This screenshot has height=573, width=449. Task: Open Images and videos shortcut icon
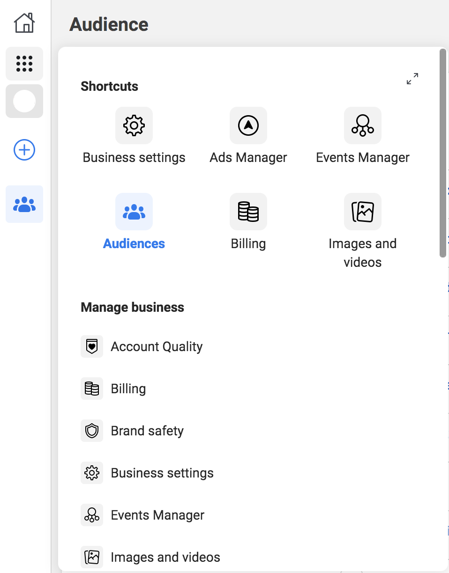[x=363, y=212]
